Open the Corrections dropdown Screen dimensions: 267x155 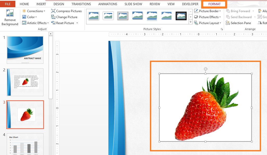click(x=34, y=11)
